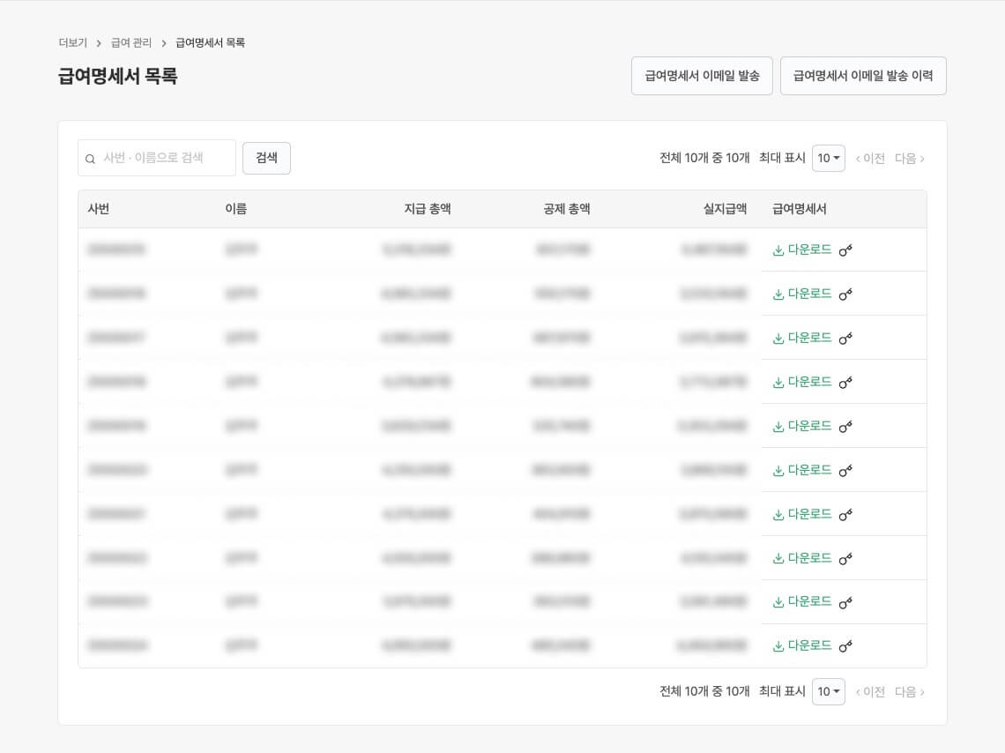
Task: Click the key icon on the fifth payslip row
Action: click(845, 426)
